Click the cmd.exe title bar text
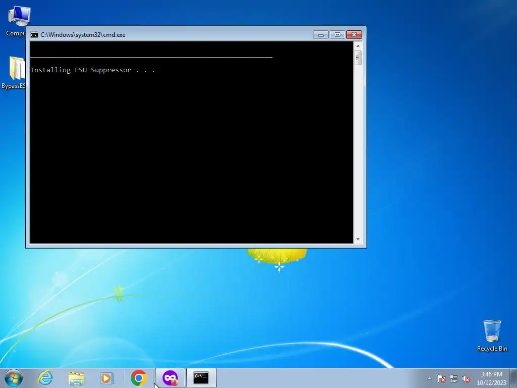 coord(83,35)
